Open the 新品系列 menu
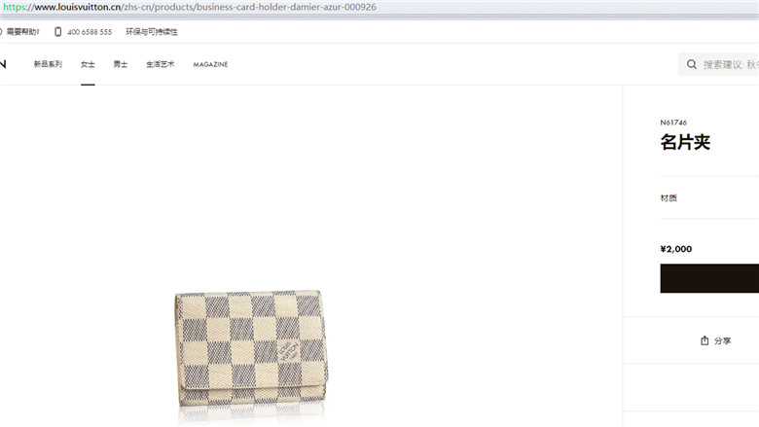The image size is (759, 427). tap(48, 64)
